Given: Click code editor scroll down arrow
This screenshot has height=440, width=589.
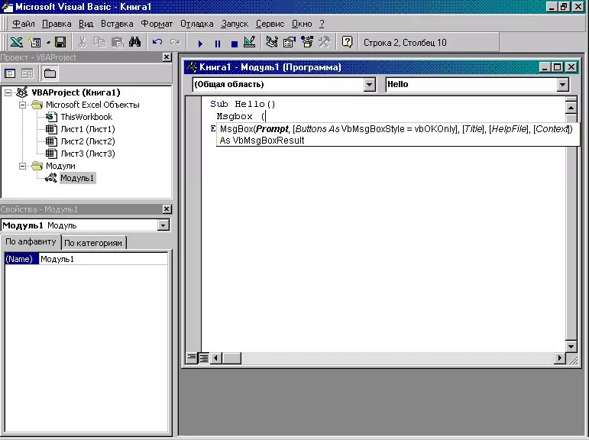Looking at the screenshot, I should (x=571, y=347).
